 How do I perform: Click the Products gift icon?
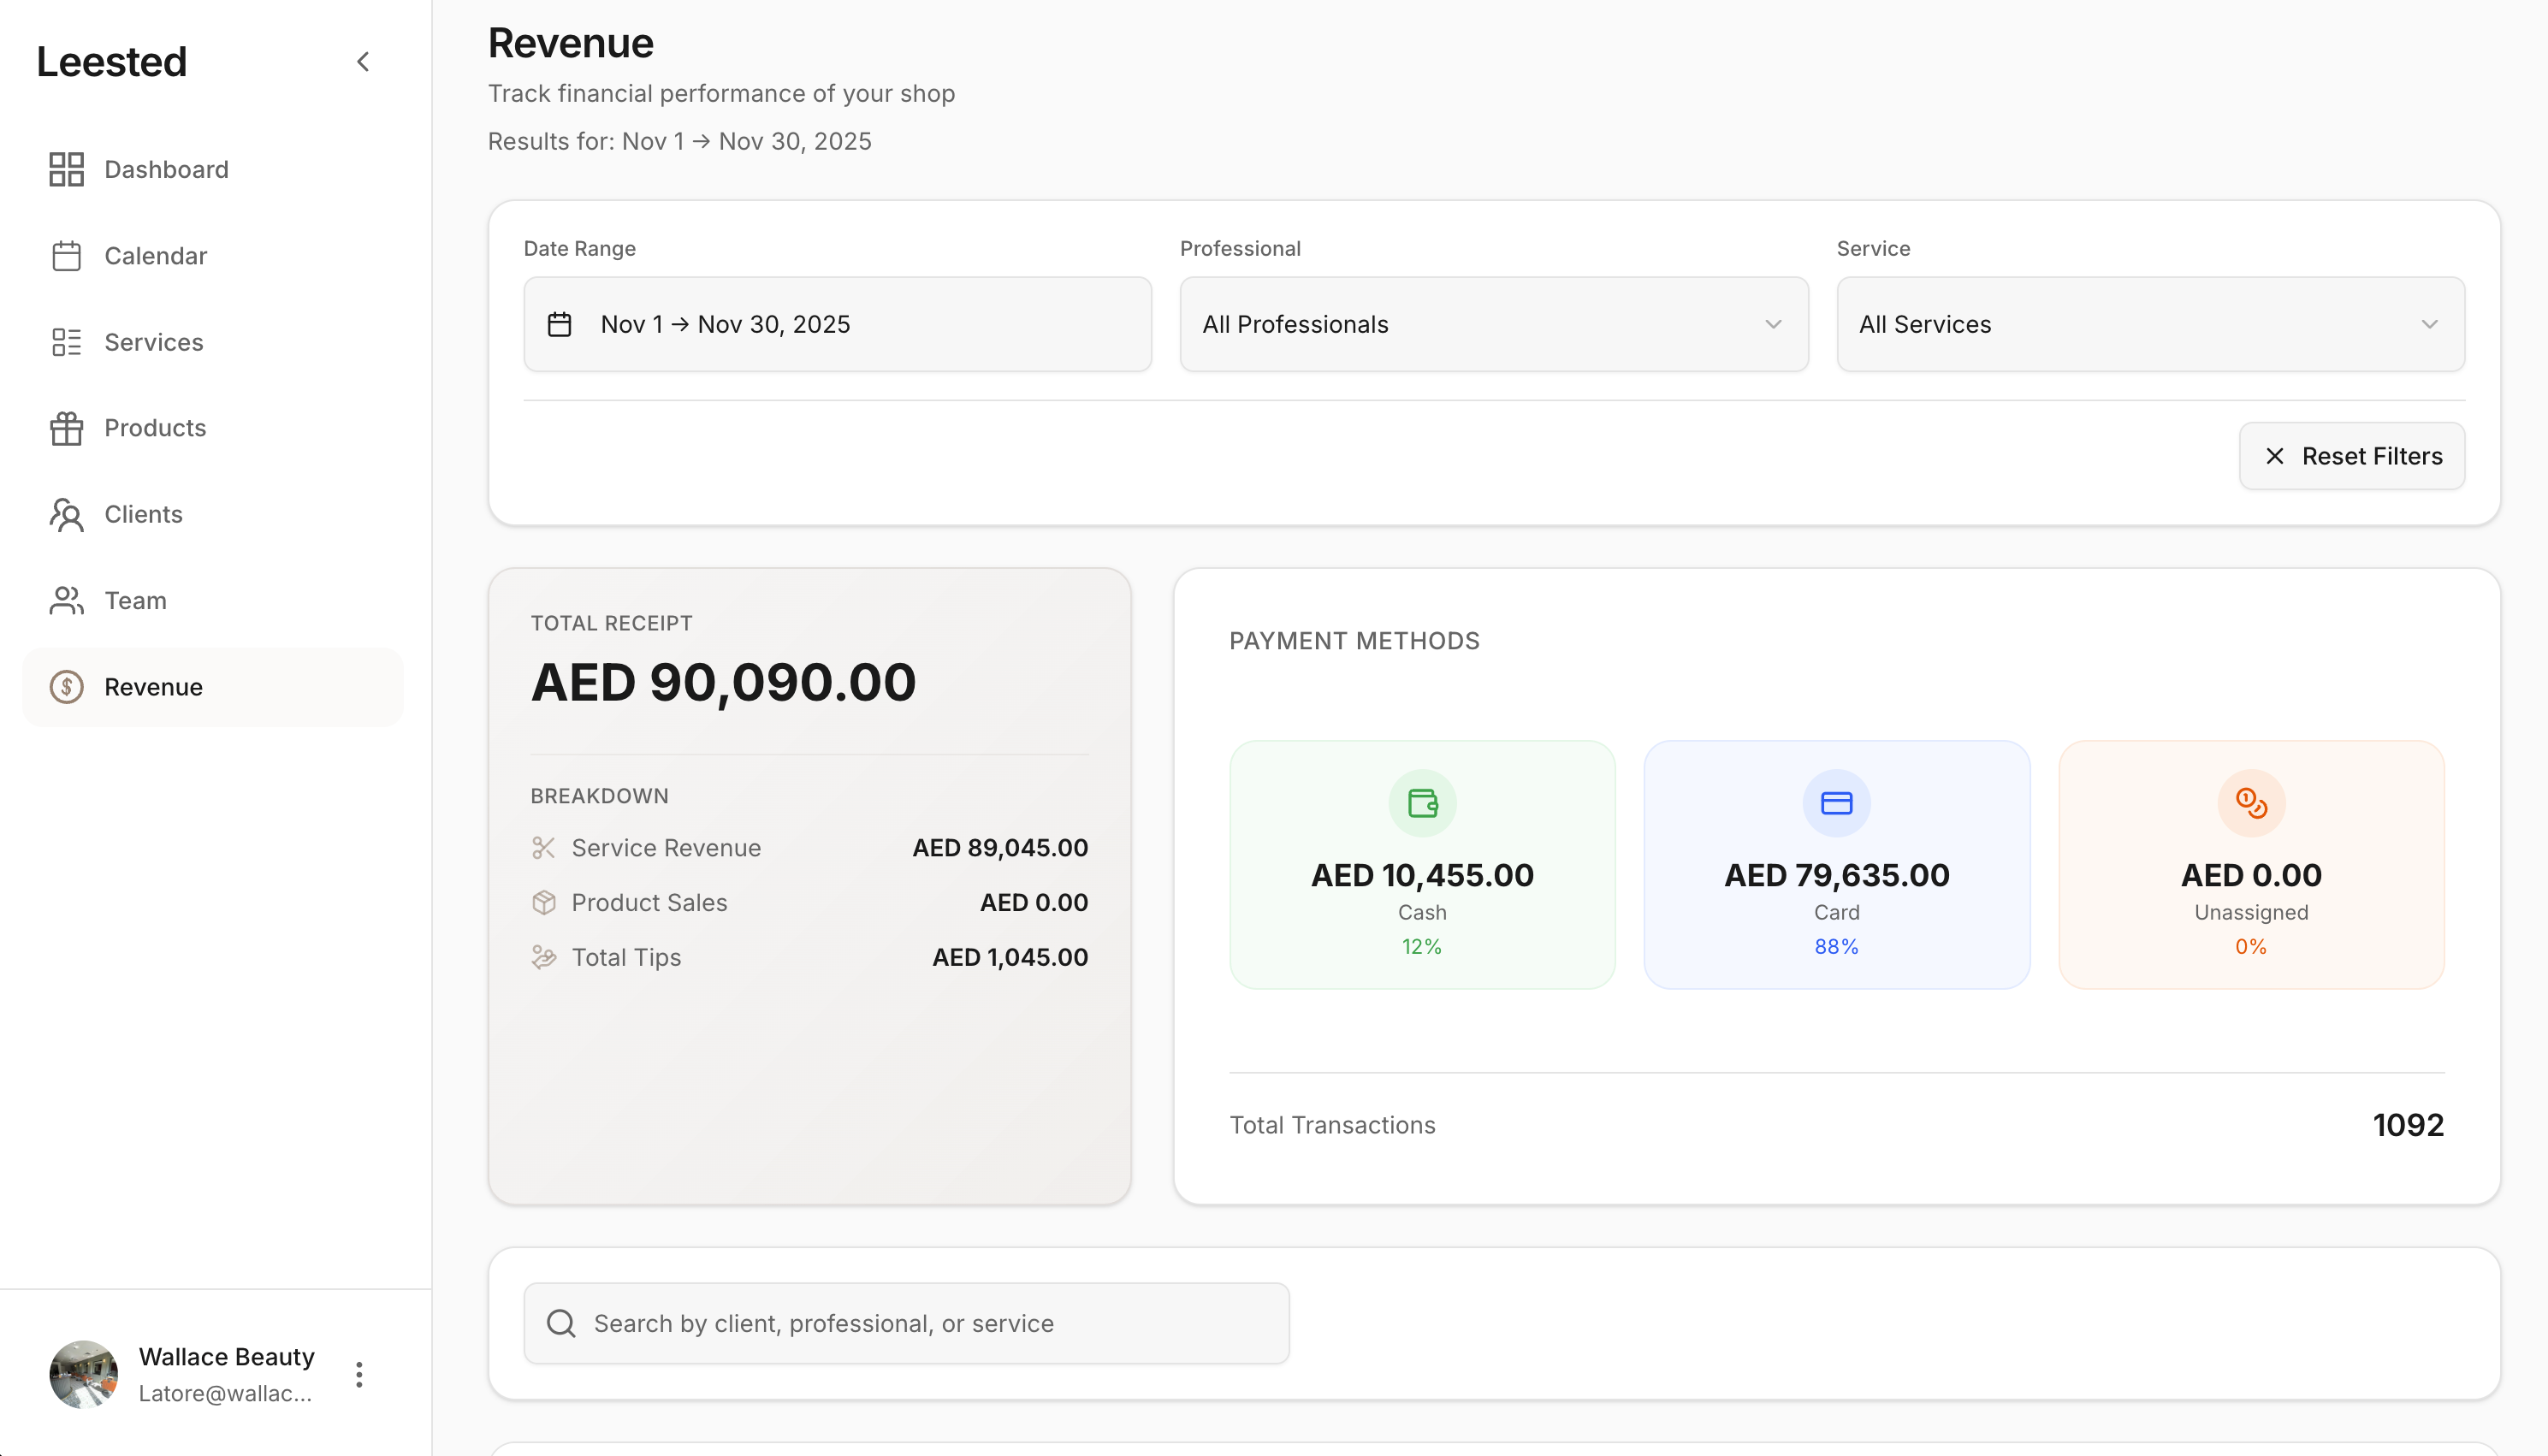66,428
